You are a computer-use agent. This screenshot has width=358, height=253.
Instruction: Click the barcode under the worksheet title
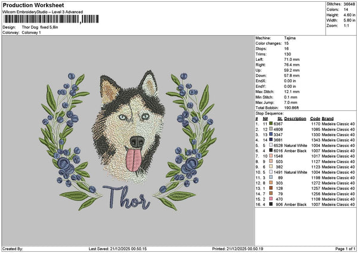[51, 19]
